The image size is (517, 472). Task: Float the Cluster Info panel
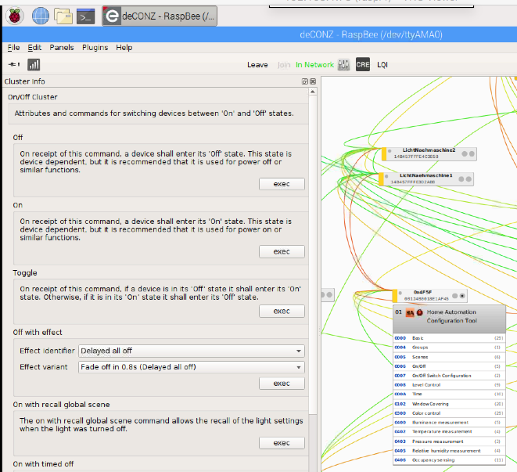305,81
